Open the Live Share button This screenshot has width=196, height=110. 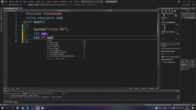pos(186,5)
